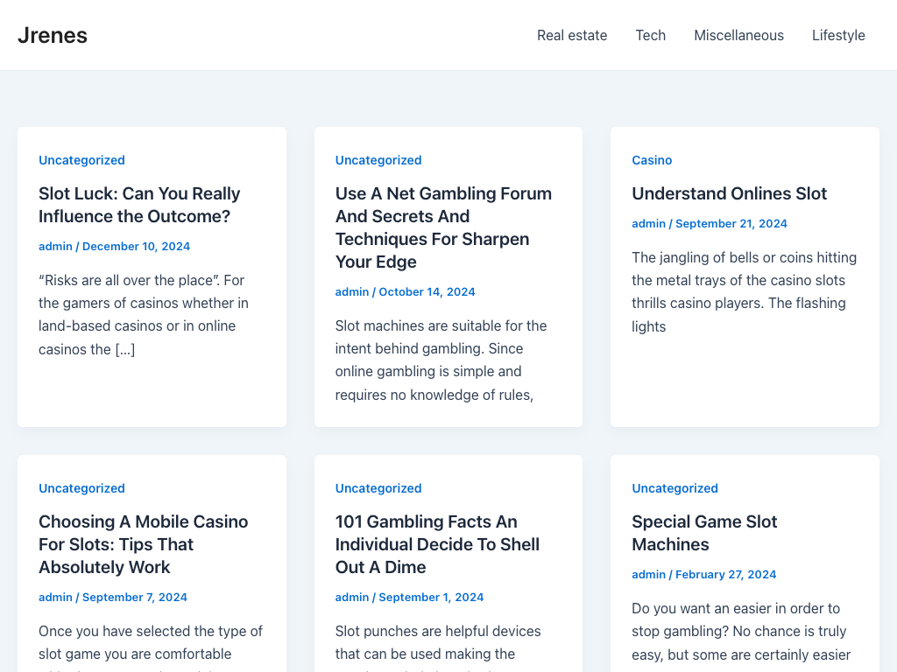Open 'Special Game Slot Machines' article
The height and width of the screenshot is (672, 897).
click(704, 533)
